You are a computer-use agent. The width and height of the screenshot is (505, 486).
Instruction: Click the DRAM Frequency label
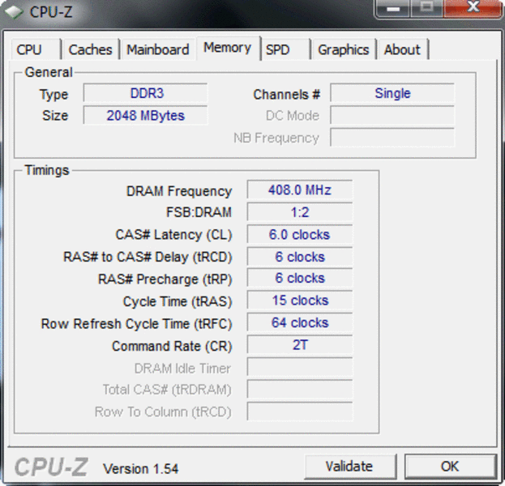point(179,191)
